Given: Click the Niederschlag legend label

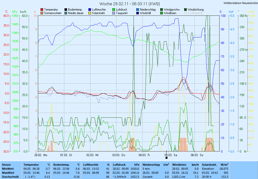Looking at the screenshot, I should 148,10.
